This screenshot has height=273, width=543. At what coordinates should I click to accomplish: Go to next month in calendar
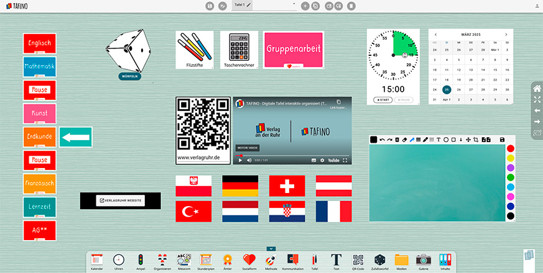pos(506,34)
